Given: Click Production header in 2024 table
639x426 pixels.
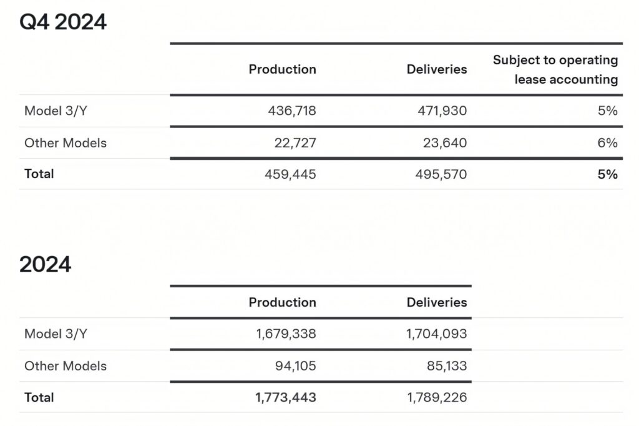Looking at the screenshot, I should coord(282,302).
